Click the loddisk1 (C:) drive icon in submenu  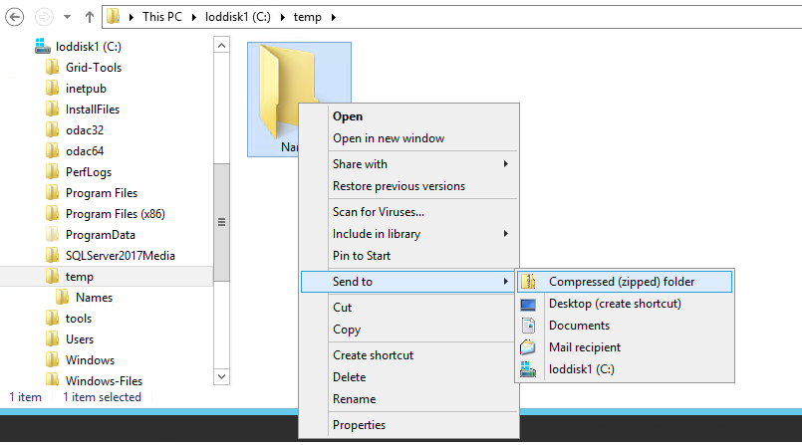click(528, 369)
